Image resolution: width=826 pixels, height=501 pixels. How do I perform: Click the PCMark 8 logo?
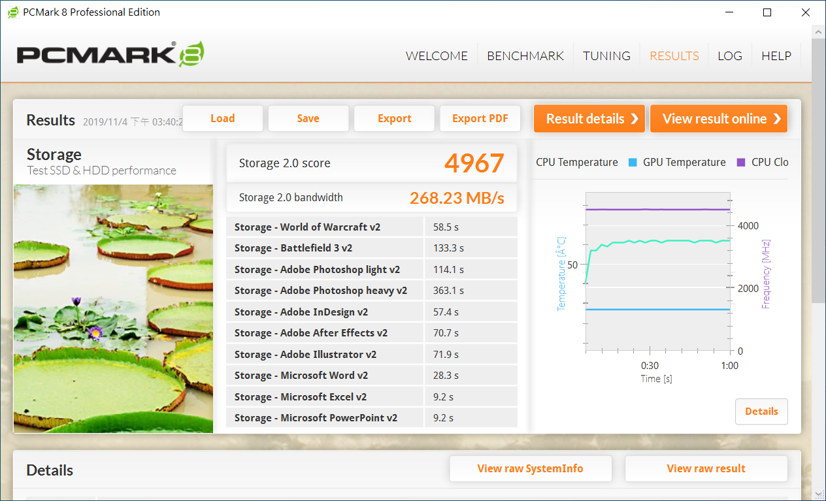(110, 55)
